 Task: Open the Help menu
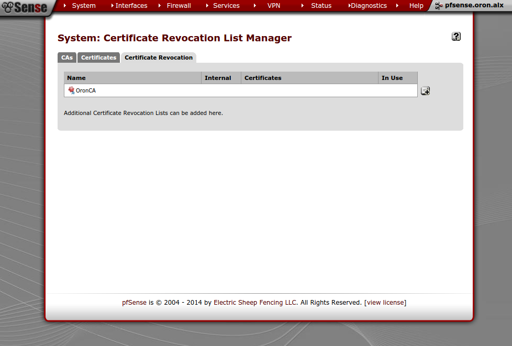416,6
